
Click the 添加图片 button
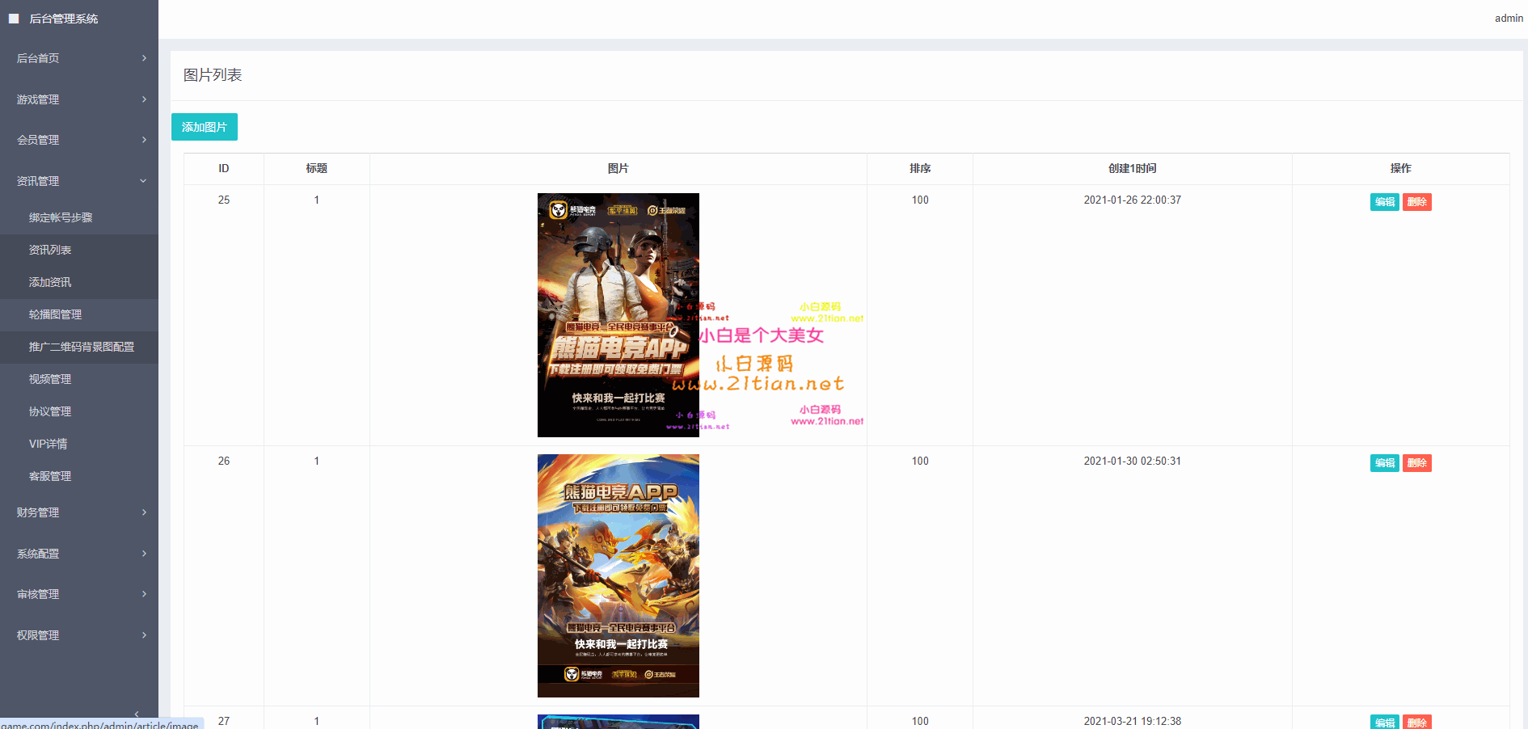205,127
